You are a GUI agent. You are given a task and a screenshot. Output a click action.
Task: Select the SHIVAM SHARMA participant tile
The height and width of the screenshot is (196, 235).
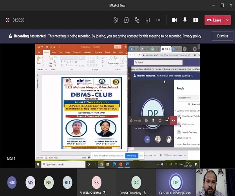coord(96,182)
